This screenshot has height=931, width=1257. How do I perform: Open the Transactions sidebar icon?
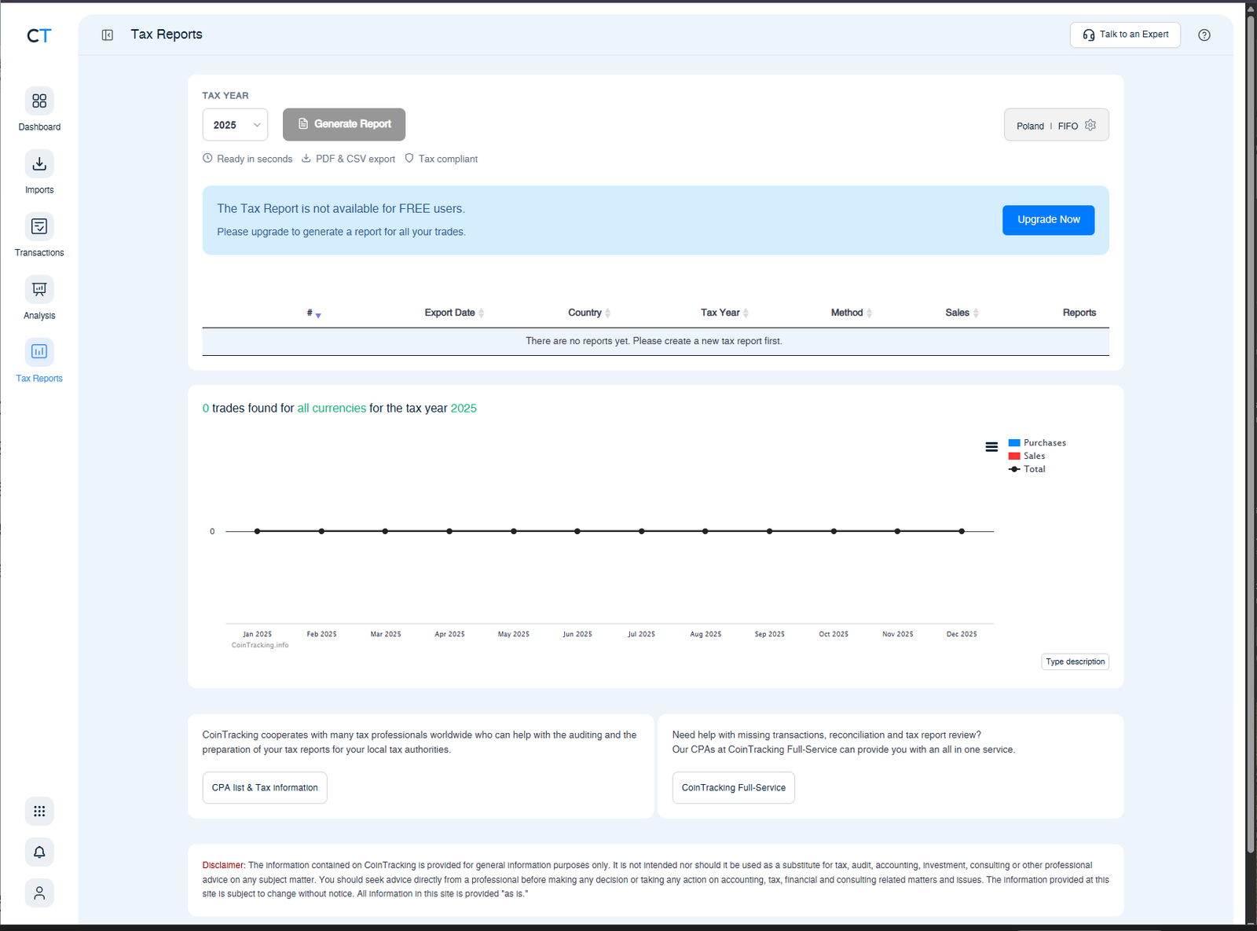pyautogui.click(x=39, y=226)
